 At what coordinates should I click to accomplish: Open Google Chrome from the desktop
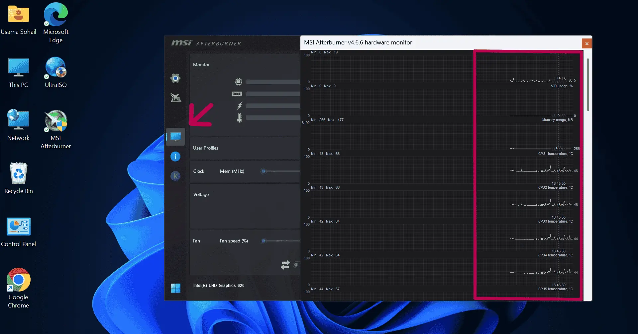(18, 280)
